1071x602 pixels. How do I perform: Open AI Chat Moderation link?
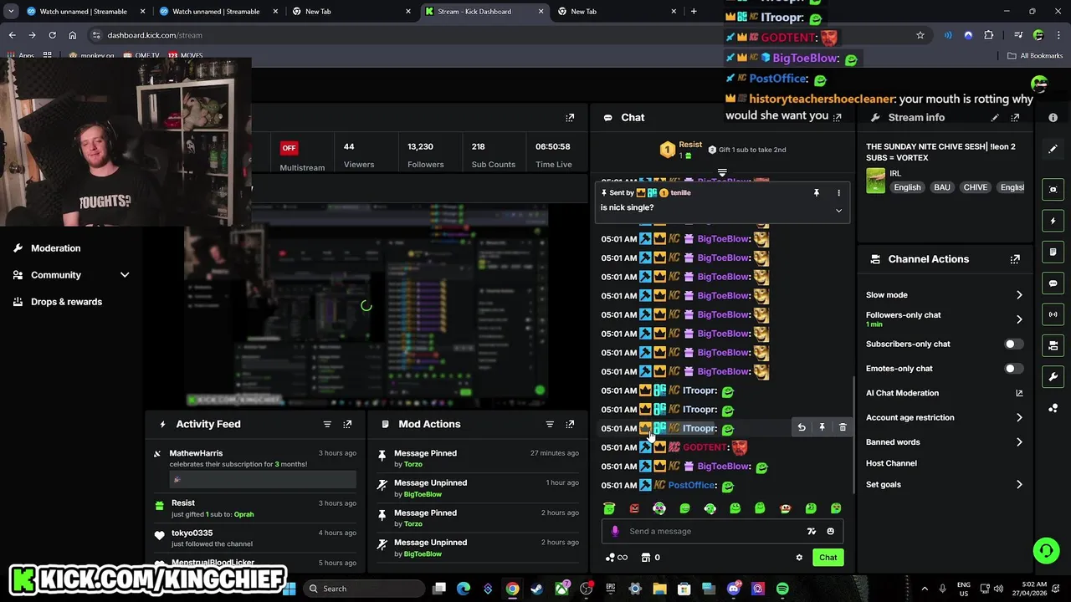(944, 393)
